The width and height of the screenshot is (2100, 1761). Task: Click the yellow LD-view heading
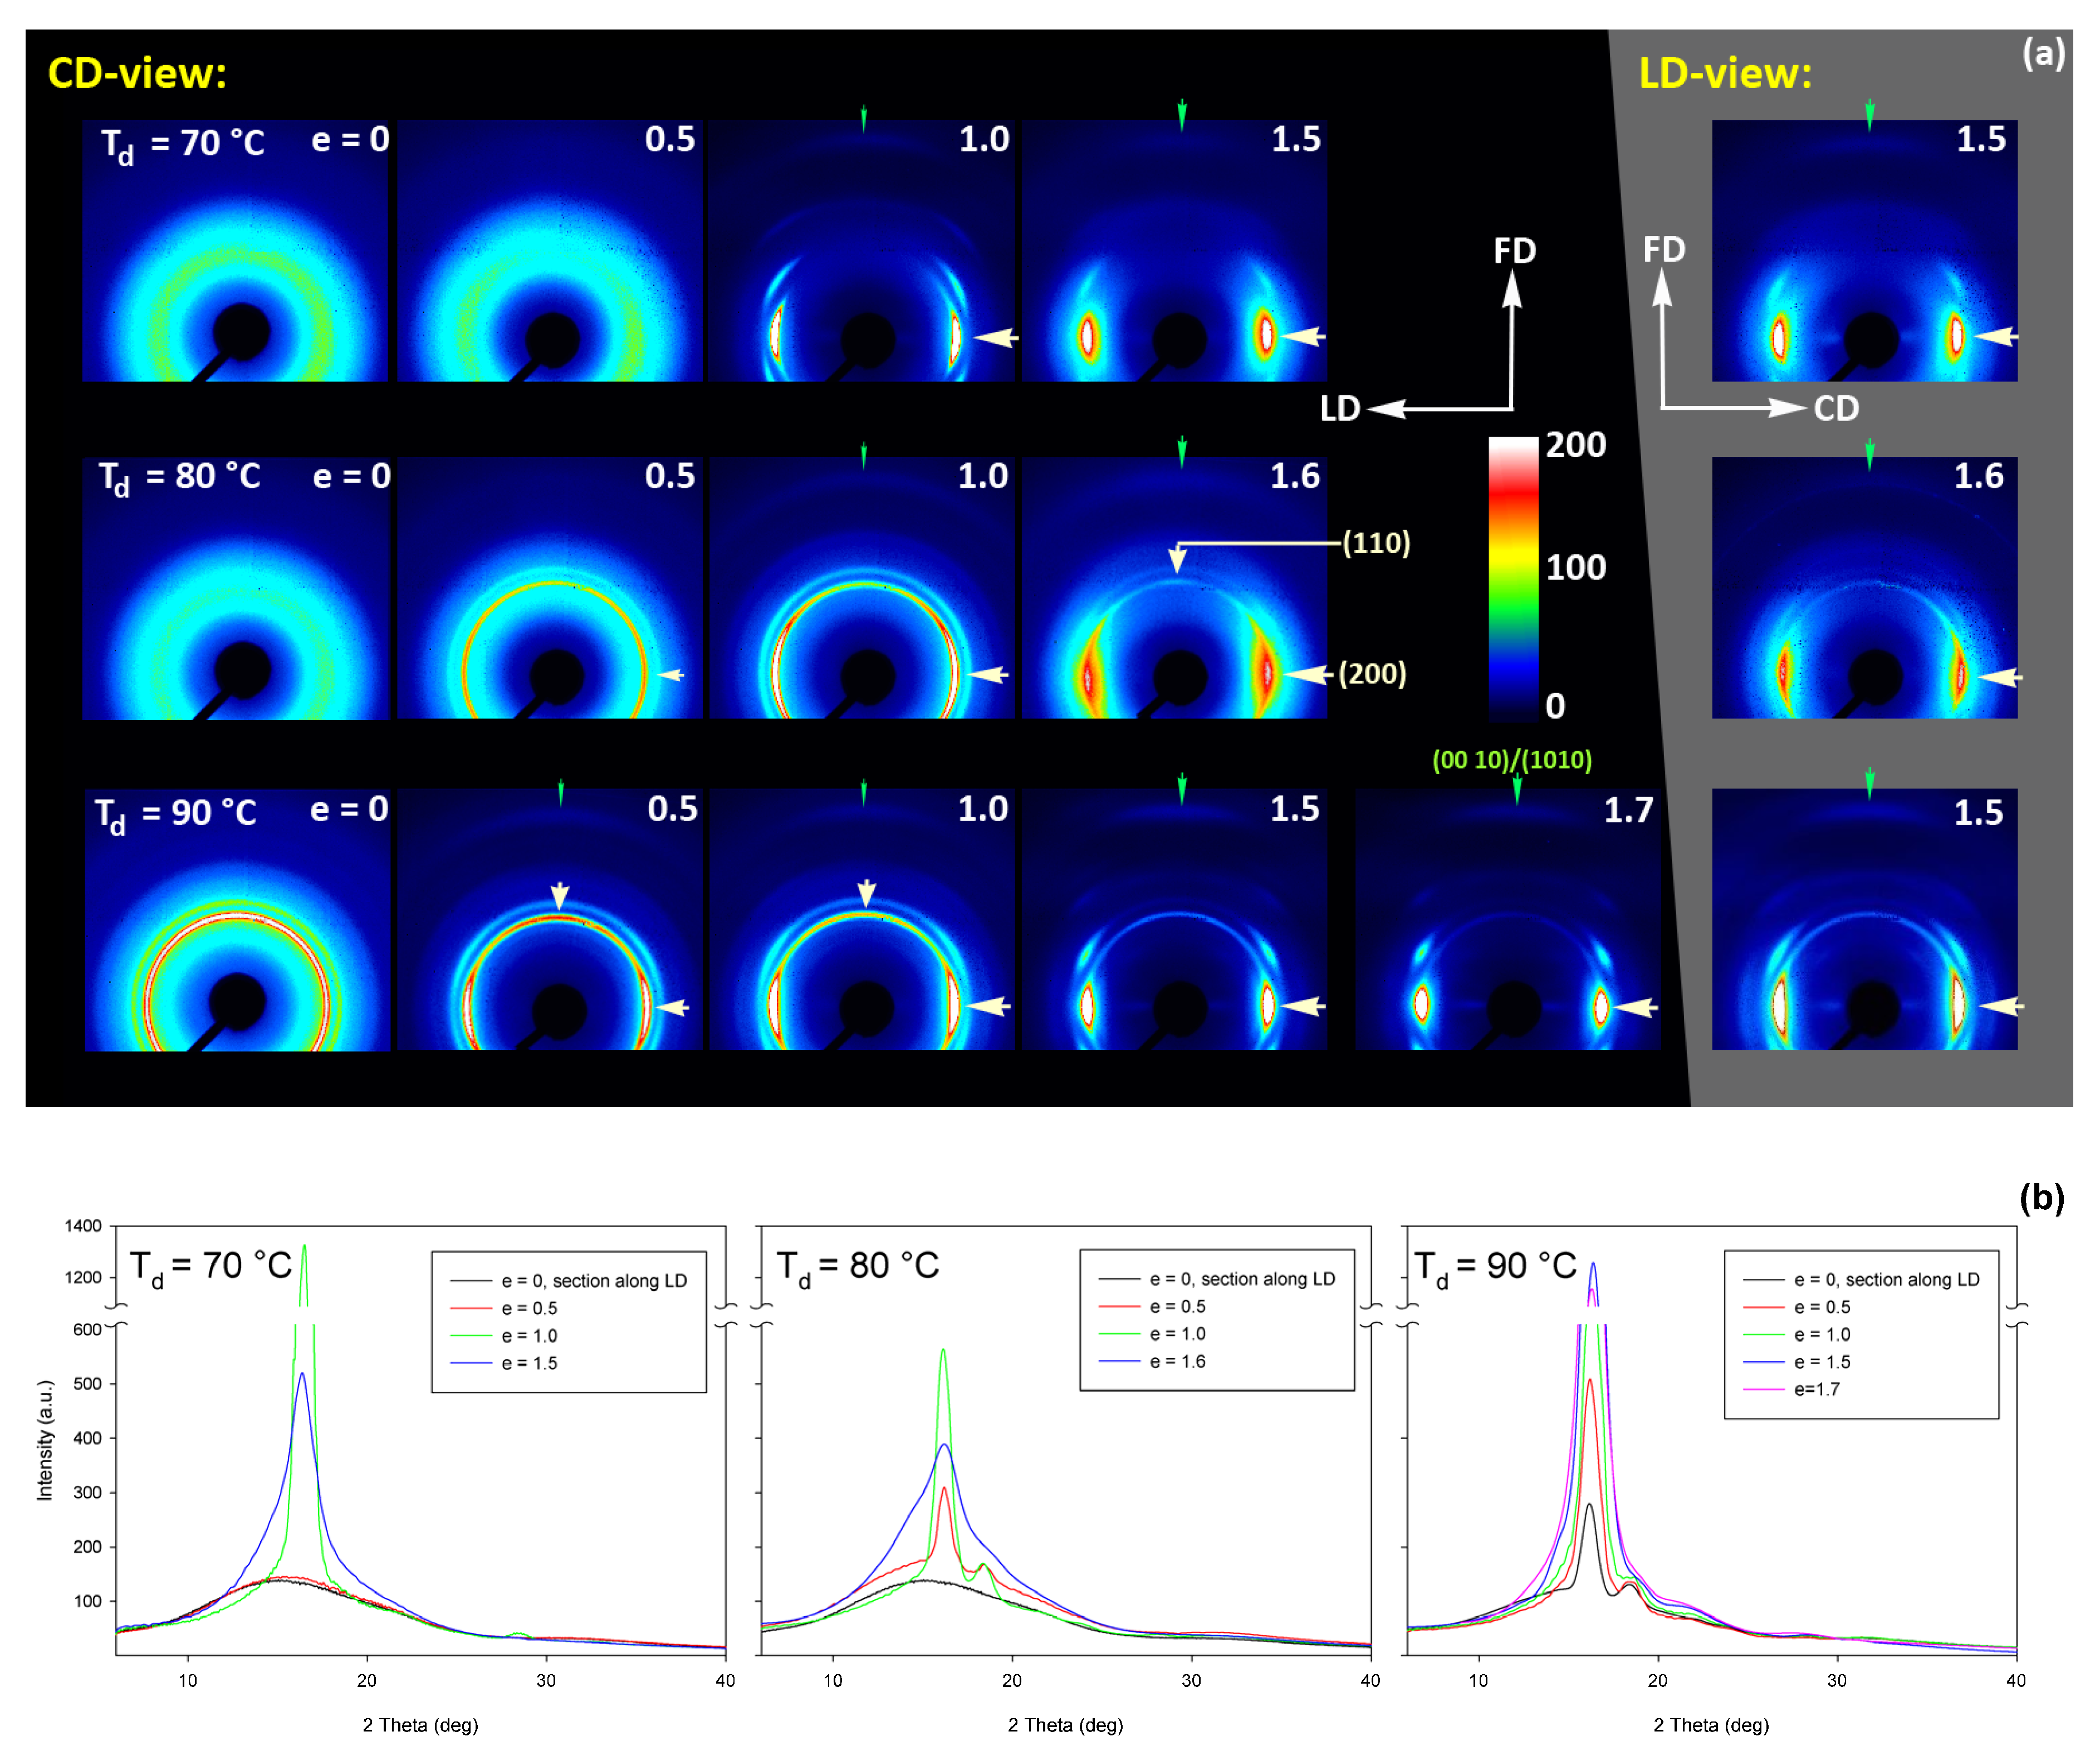(1725, 74)
